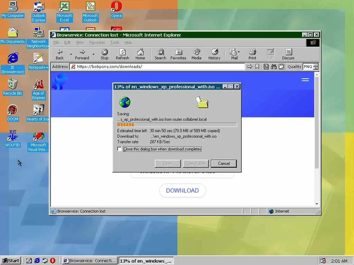This screenshot has height=265, width=354.
Task: Click the Mail toolbar icon
Action: click(x=233, y=54)
